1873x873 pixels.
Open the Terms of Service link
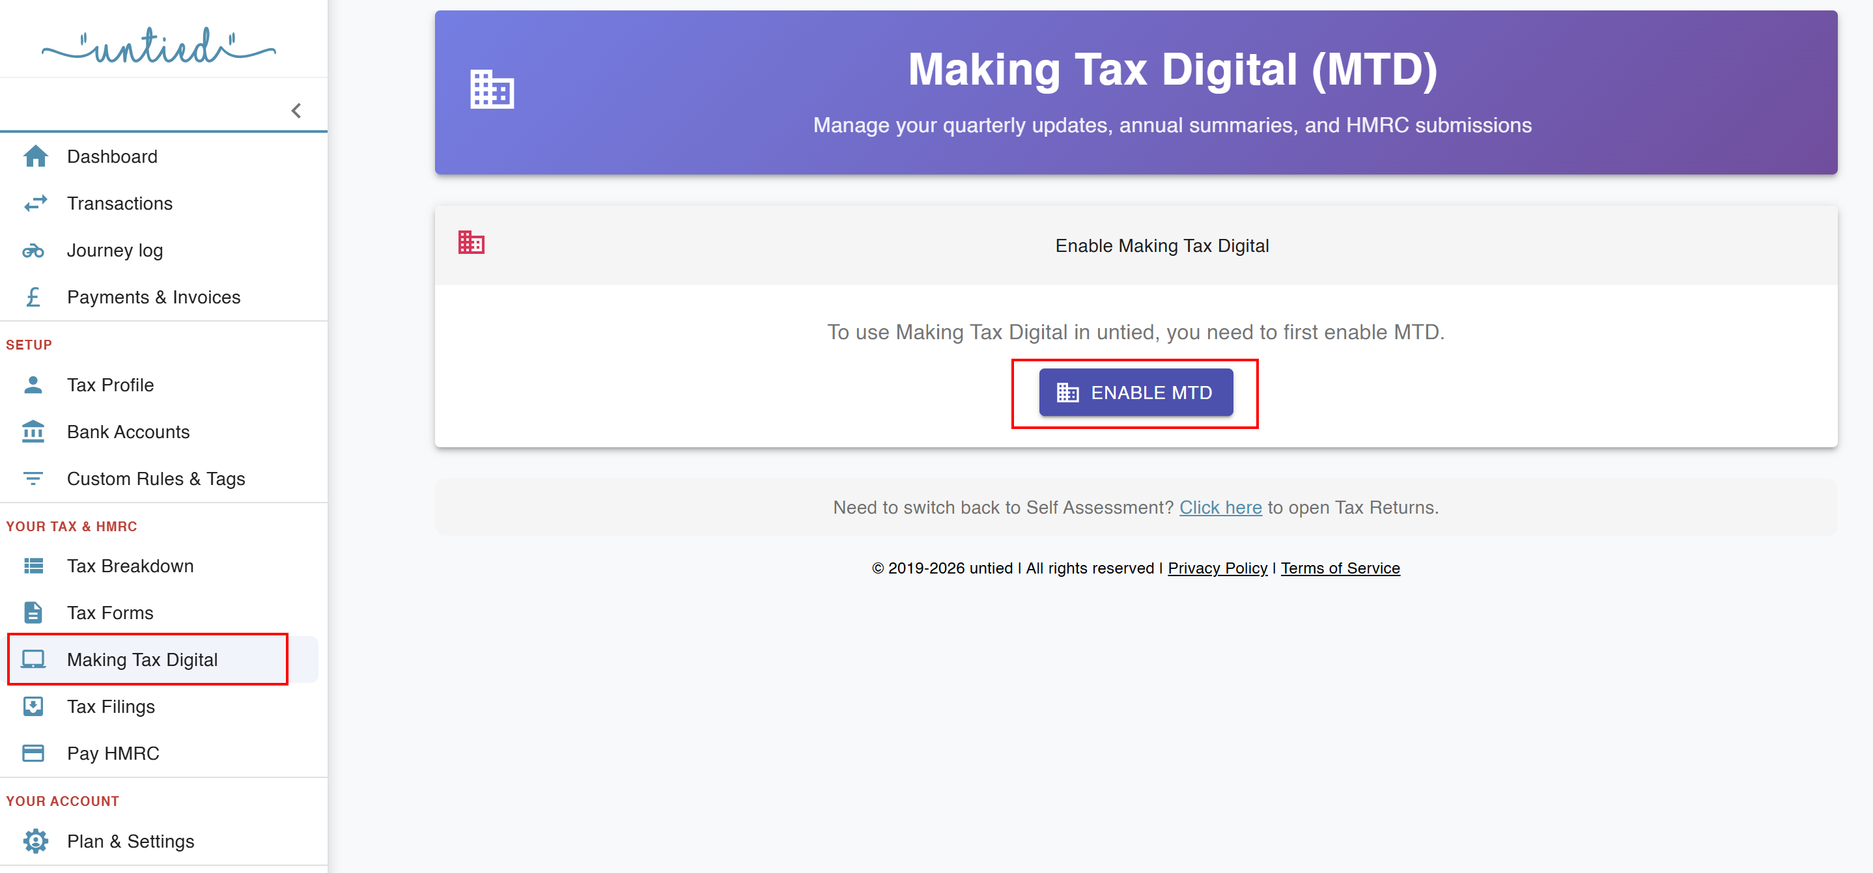1340,568
